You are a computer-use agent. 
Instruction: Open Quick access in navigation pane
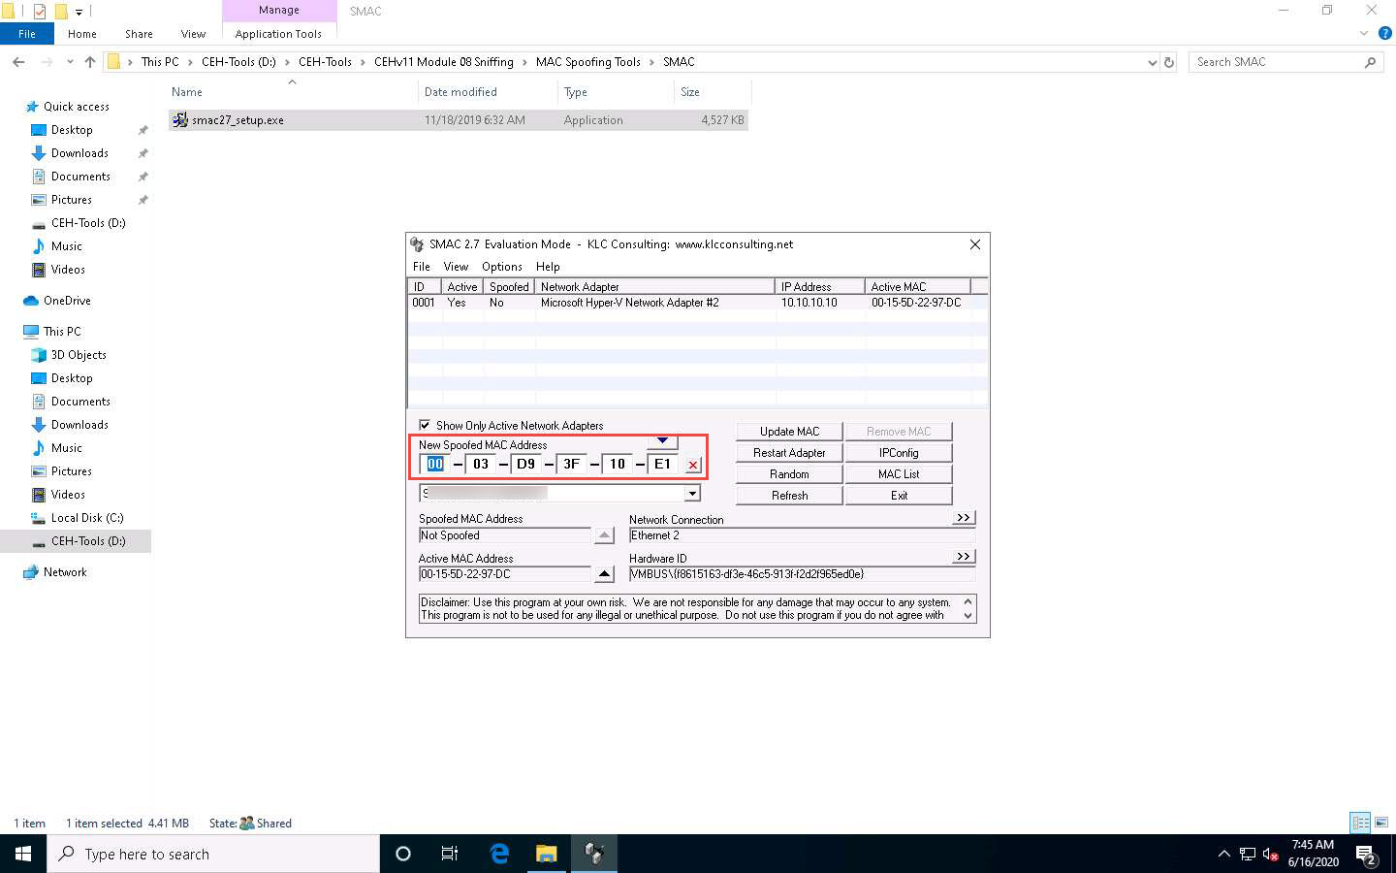76,107
